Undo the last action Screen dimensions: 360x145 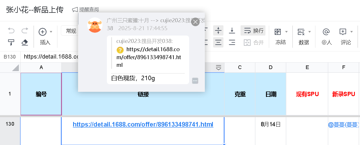(11, 31)
